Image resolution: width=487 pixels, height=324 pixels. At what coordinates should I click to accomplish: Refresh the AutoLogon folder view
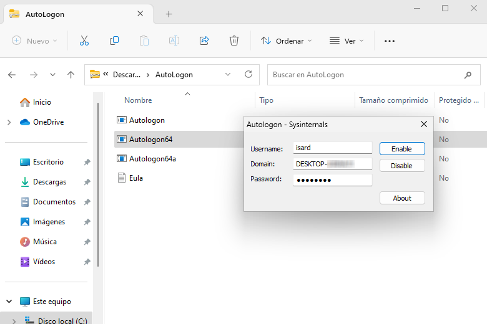tap(248, 74)
